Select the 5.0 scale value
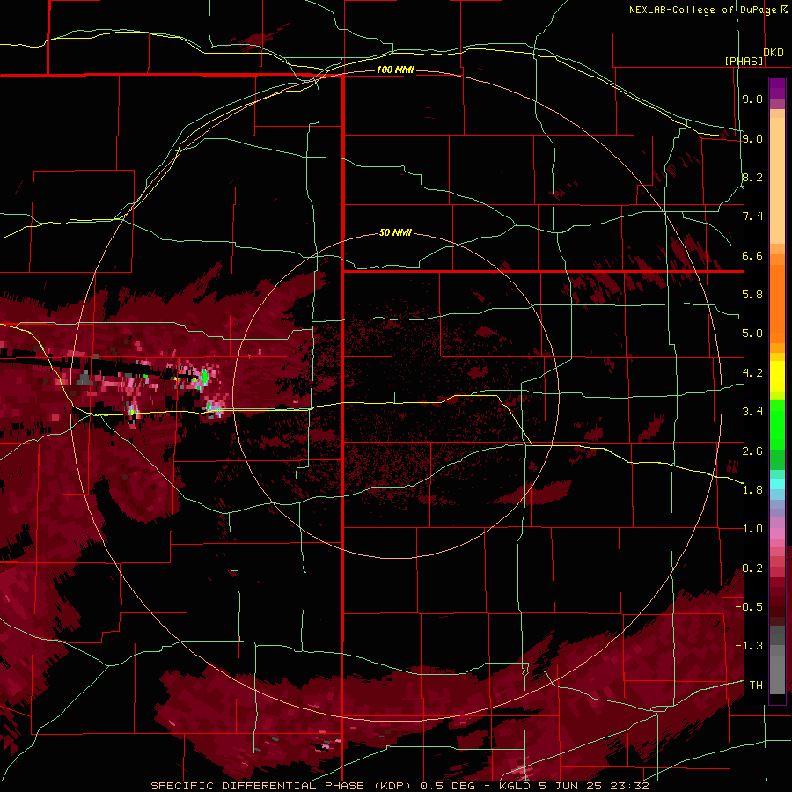The image size is (792, 792). (x=752, y=334)
